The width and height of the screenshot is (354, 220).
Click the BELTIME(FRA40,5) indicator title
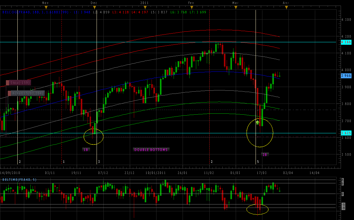point(20,180)
